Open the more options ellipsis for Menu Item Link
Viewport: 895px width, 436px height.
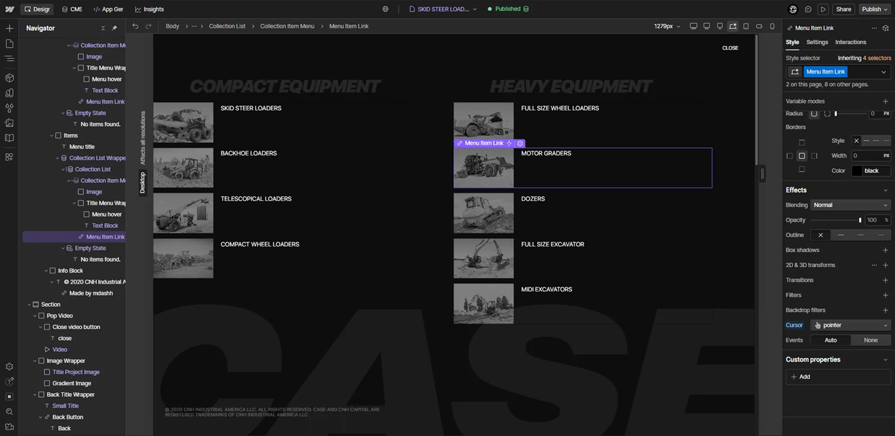tap(874, 28)
